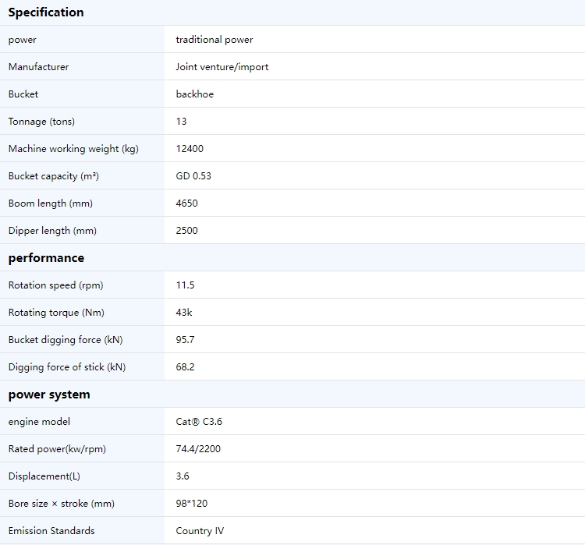Select the 'Cat® C3.6' engine model value
Screen dimensions: 585x545
[x=199, y=422]
